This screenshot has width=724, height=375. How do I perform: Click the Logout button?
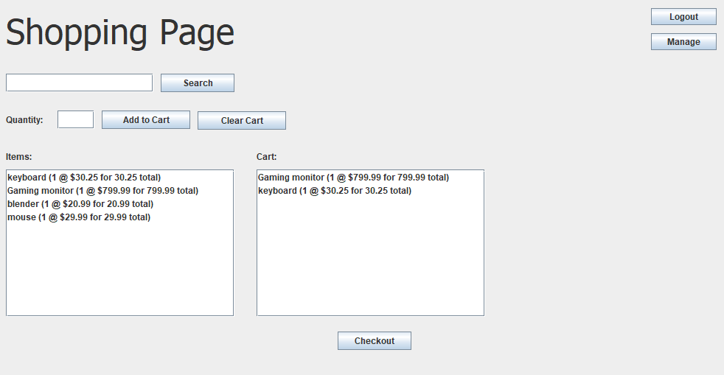coord(683,17)
